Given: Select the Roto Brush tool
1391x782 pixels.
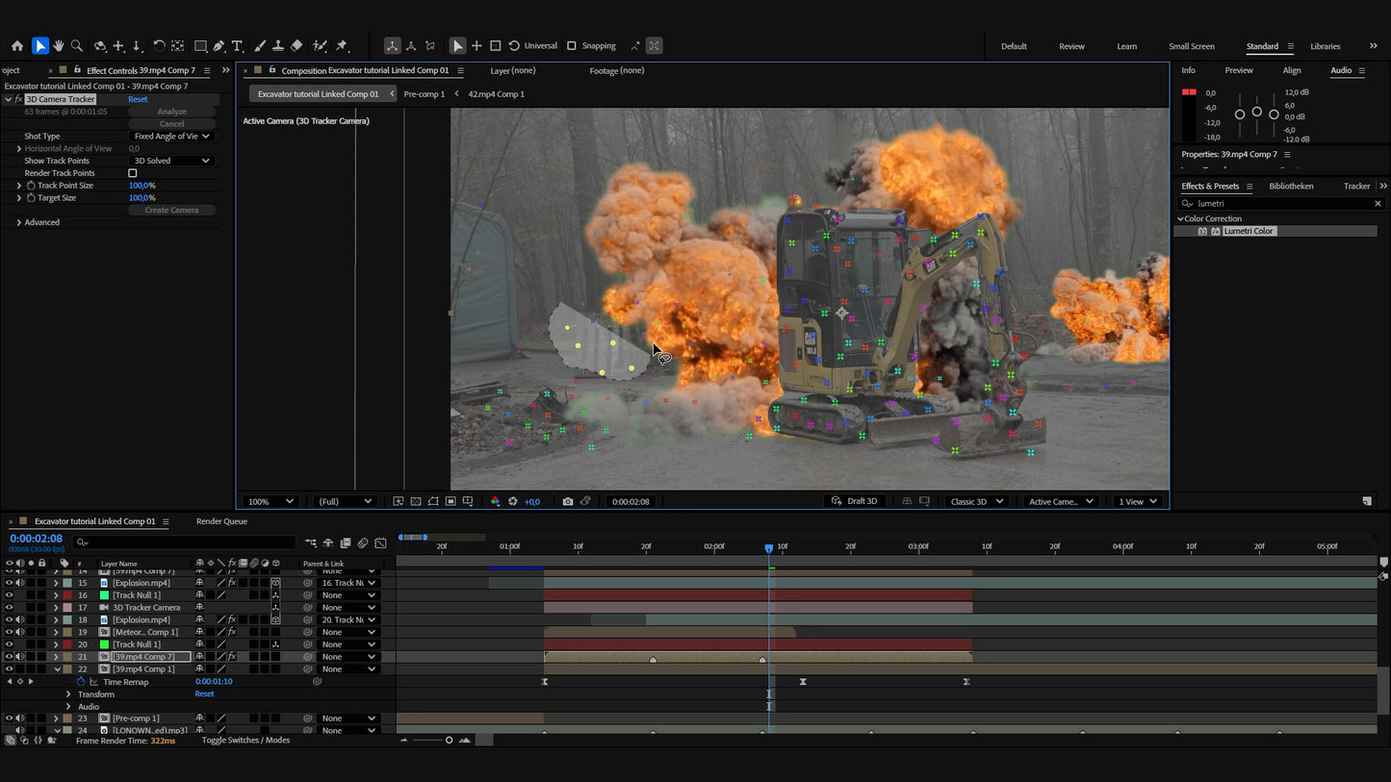Looking at the screenshot, I should point(320,46).
